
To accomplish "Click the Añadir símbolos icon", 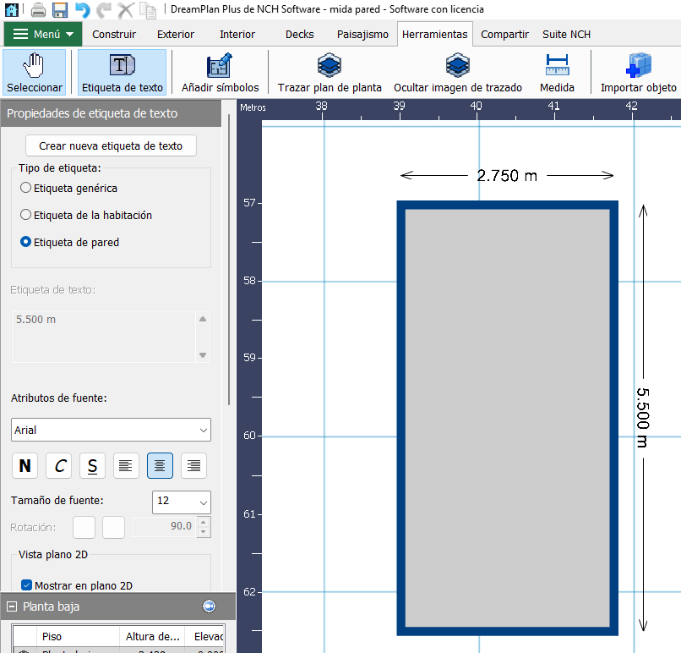I will [x=220, y=73].
